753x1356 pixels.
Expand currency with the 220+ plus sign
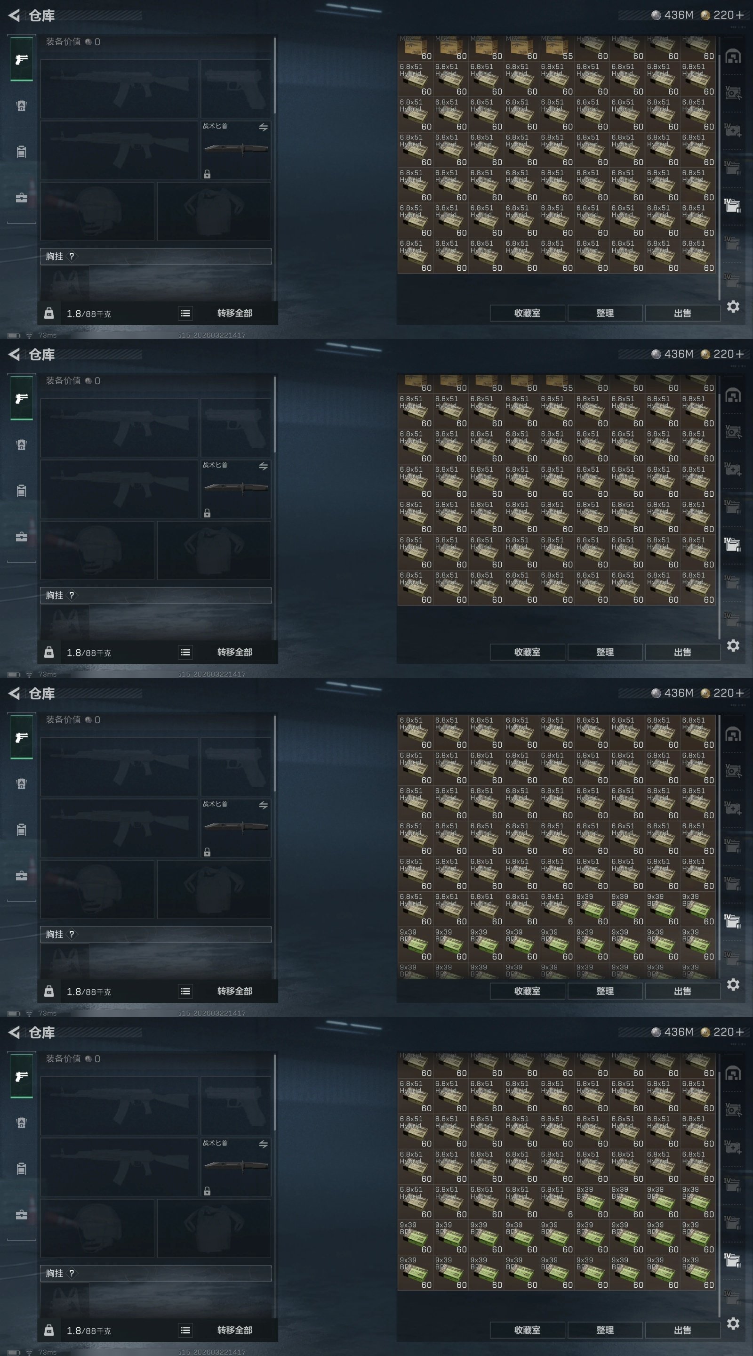740,15
